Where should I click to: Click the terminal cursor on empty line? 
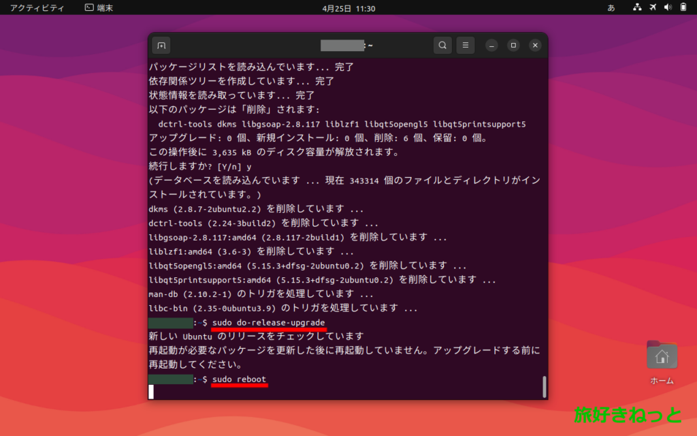click(151, 392)
